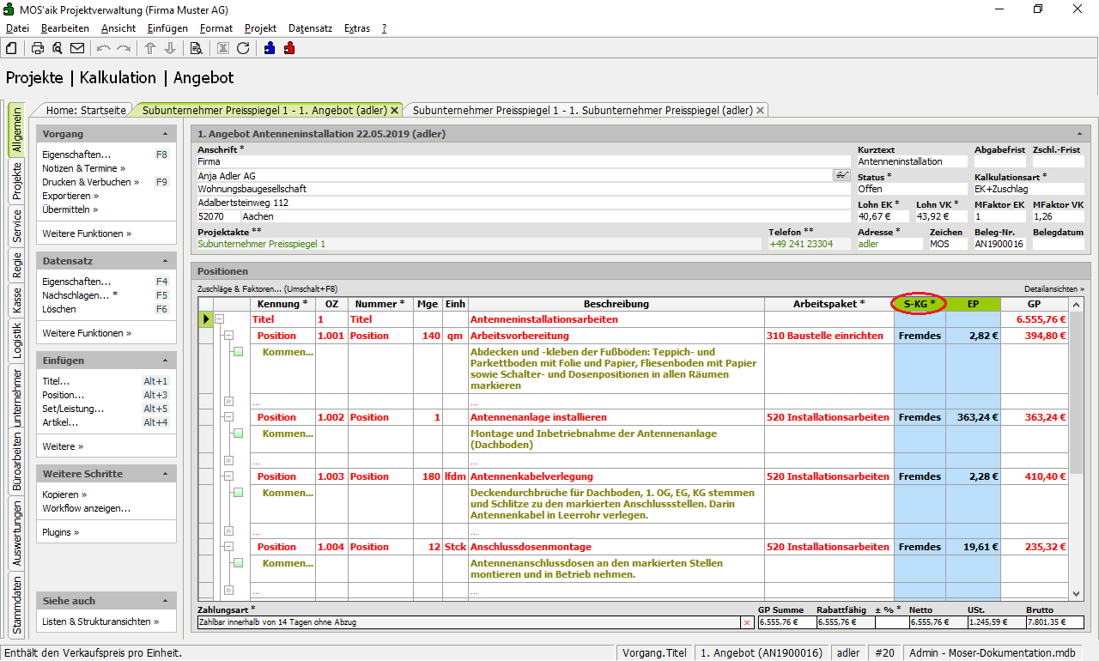This screenshot has height=661, width=1099.
Task: Click the envelope email icon
Action: pos(77,48)
